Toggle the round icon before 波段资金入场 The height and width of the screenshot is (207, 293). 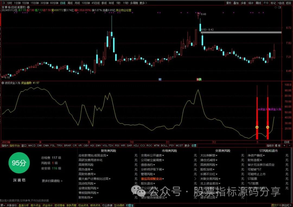[3, 83]
